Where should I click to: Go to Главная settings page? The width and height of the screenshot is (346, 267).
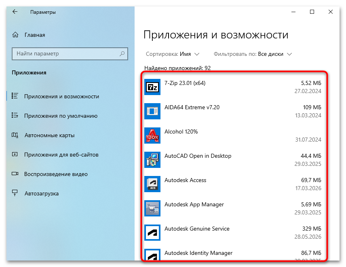[x=35, y=35]
